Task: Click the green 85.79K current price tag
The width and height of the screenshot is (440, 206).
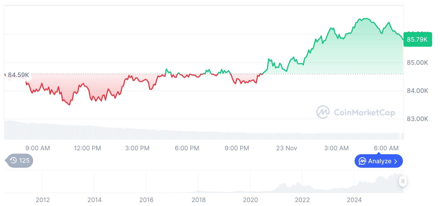Action: [417, 40]
